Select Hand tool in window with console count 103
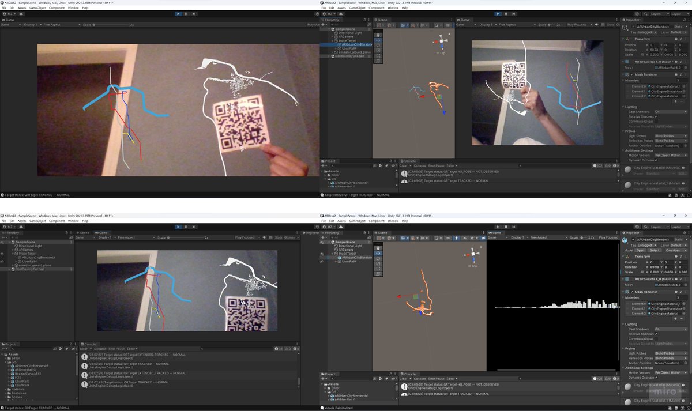Image resolution: width=692 pixels, height=411 pixels. (x=378, y=35)
